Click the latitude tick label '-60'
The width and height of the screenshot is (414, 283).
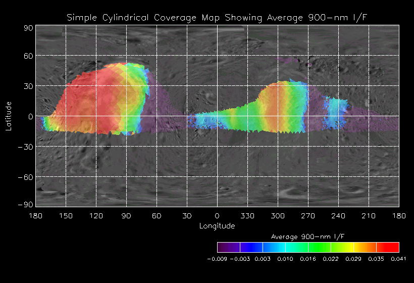click(25, 177)
